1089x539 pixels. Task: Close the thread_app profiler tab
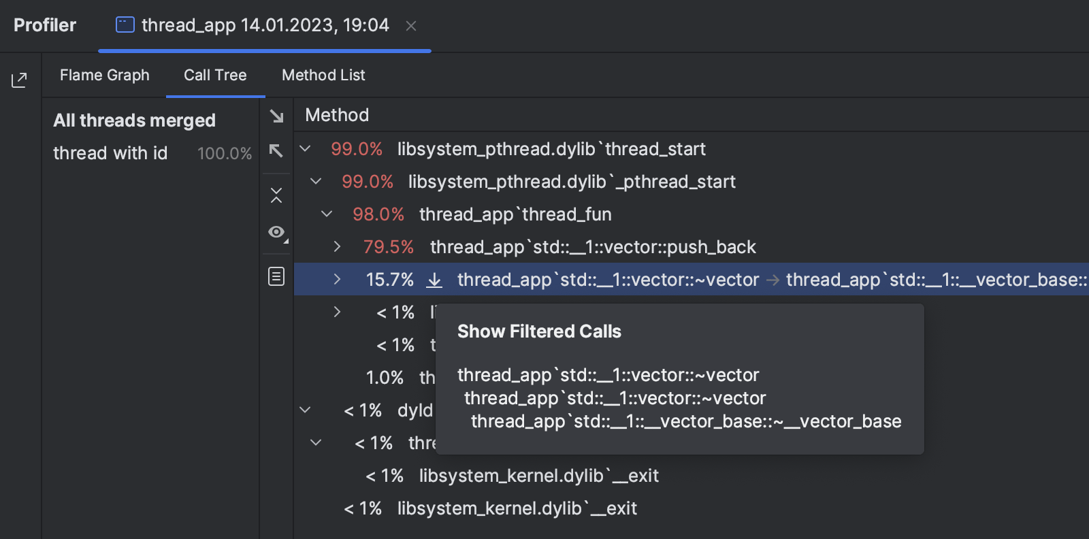(411, 26)
